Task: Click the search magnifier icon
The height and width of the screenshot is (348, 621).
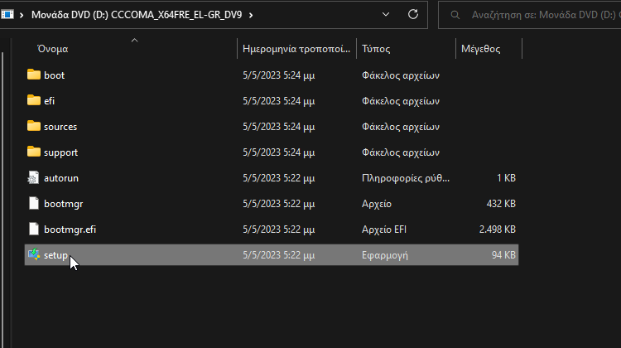Action: [455, 15]
